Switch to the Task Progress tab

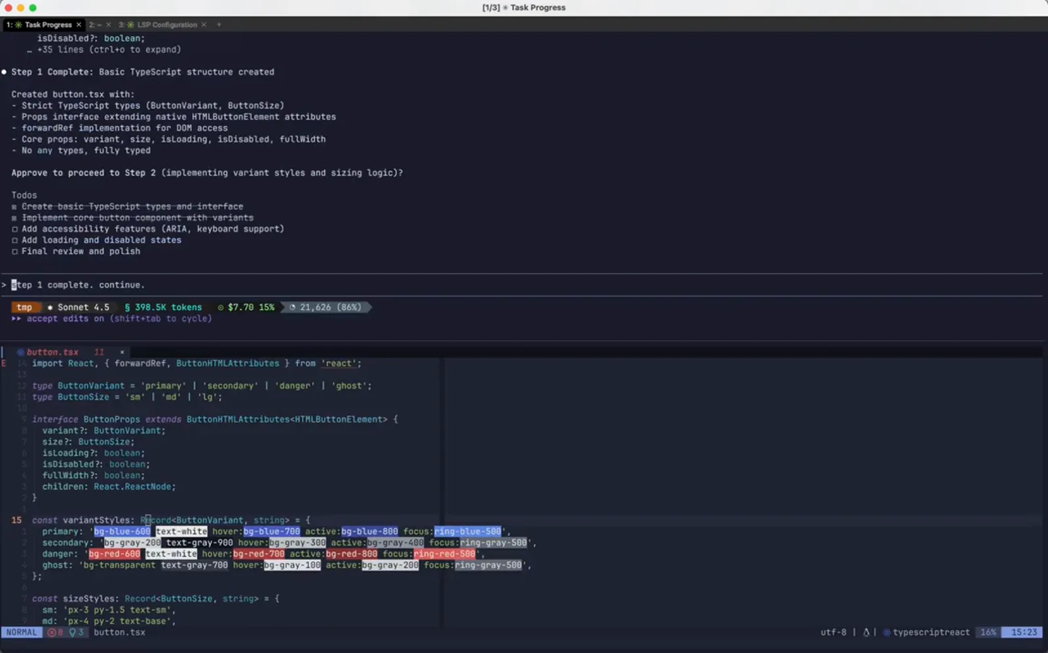click(43, 25)
